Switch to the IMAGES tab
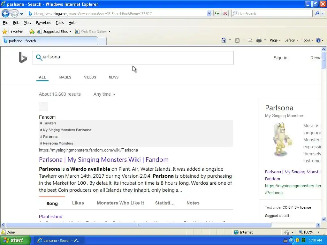The width and height of the screenshot is (327, 245). click(65, 77)
